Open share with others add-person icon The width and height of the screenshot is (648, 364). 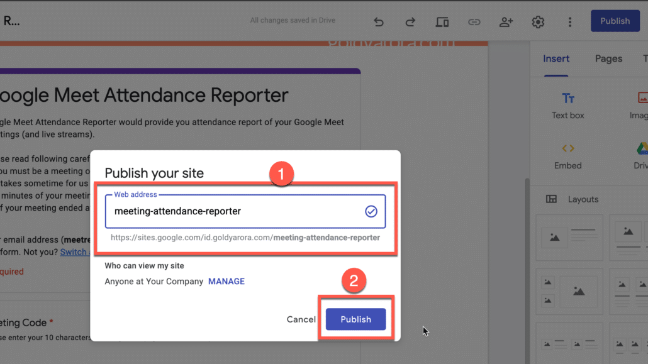pyautogui.click(x=506, y=21)
